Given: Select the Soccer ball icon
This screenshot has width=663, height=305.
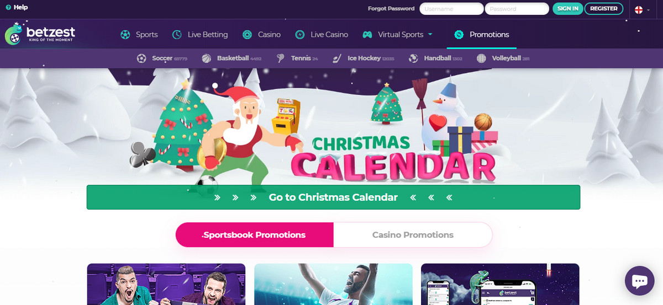Looking at the screenshot, I should coord(141,58).
